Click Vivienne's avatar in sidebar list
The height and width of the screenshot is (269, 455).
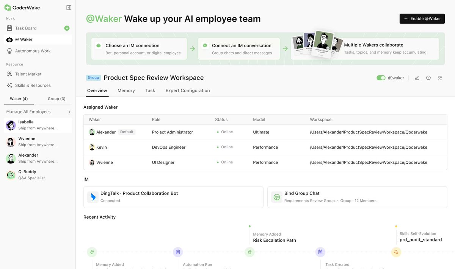tap(11, 141)
